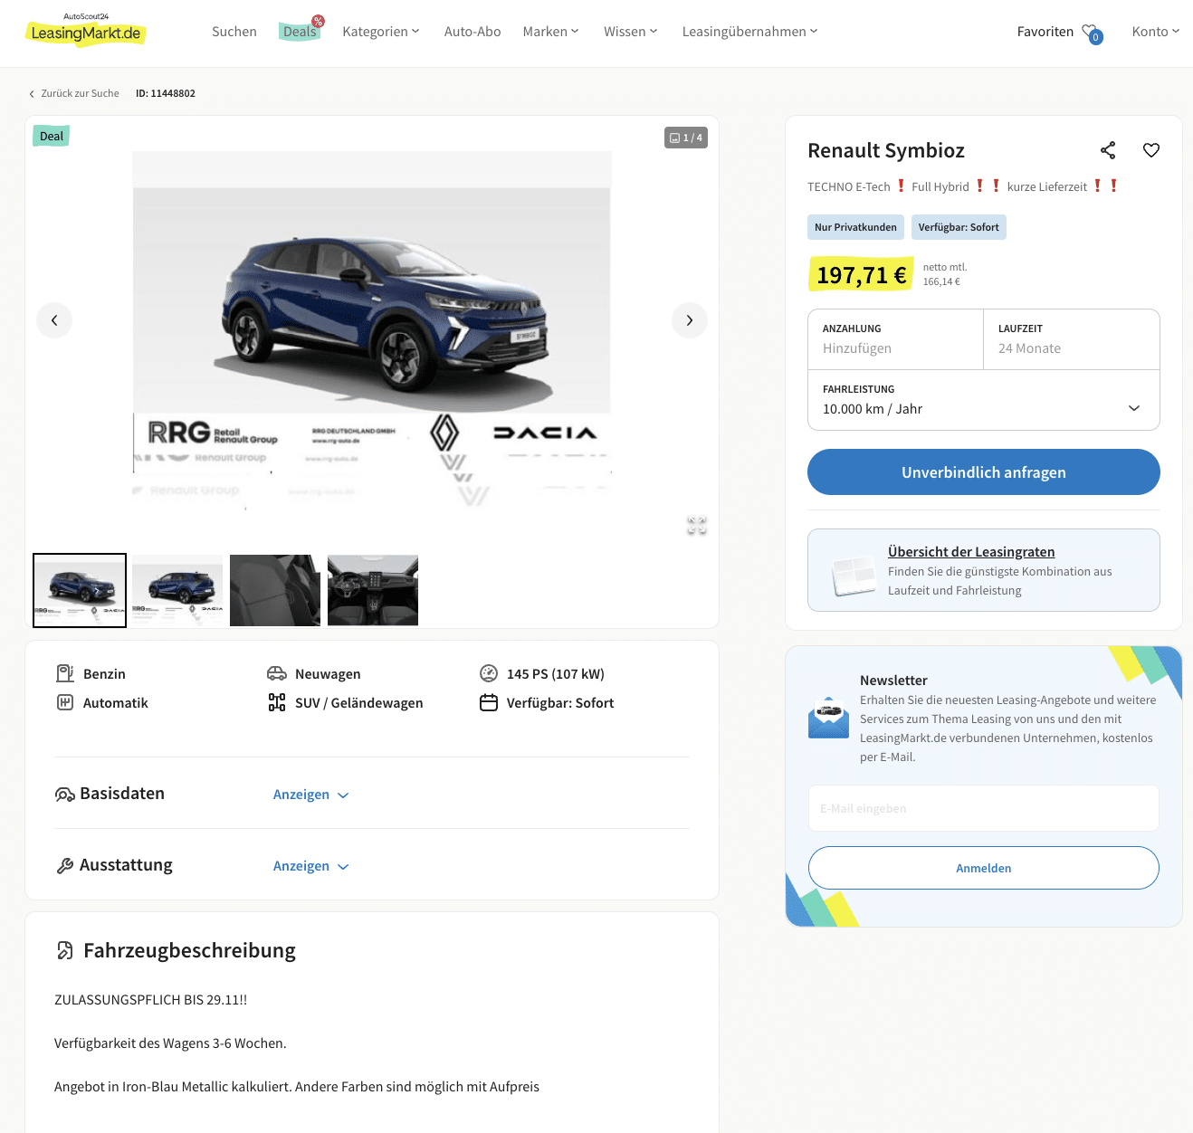Click the Automatik gearbox icon
Image resolution: width=1193 pixels, height=1133 pixels.
65,702
